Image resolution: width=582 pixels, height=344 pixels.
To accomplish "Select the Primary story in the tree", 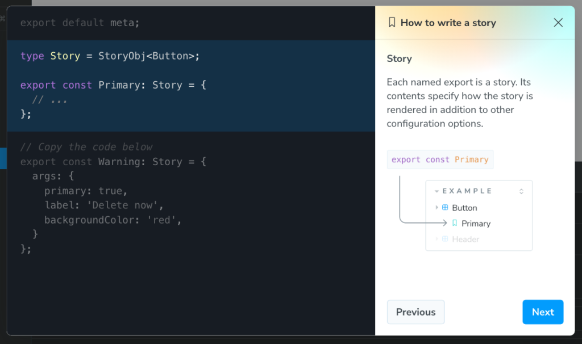I will tap(476, 224).
